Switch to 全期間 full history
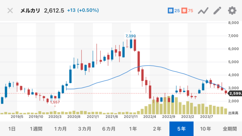The width and height of the screenshot is (242, 136). (229, 129)
